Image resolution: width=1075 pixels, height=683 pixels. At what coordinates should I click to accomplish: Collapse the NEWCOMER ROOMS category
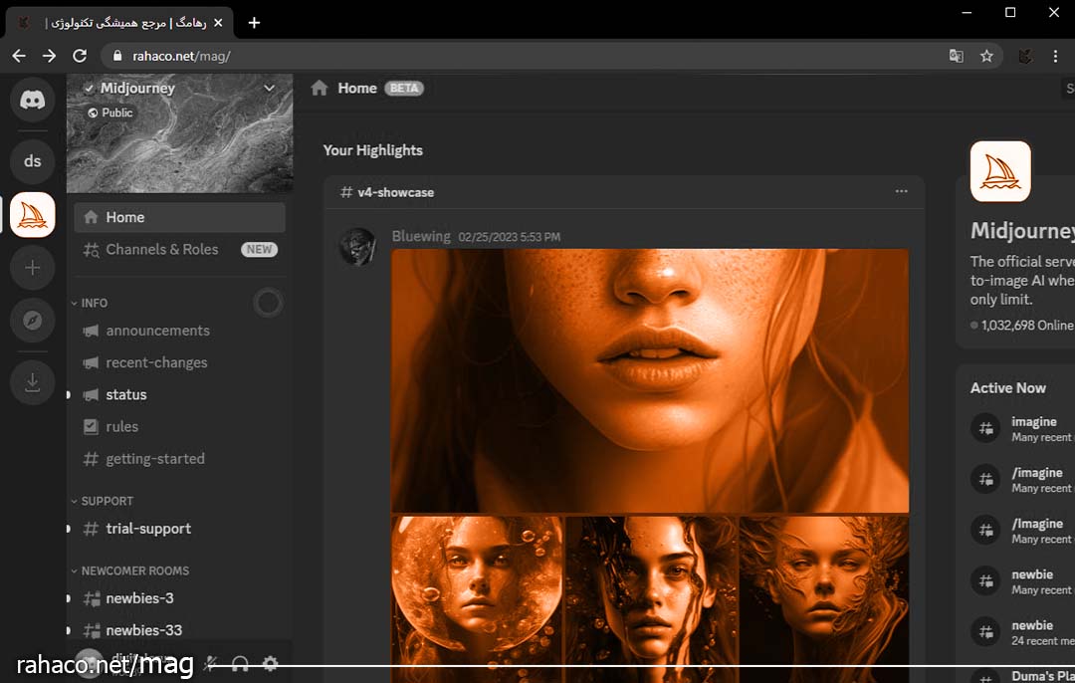pyautogui.click(x=133, y=570)
